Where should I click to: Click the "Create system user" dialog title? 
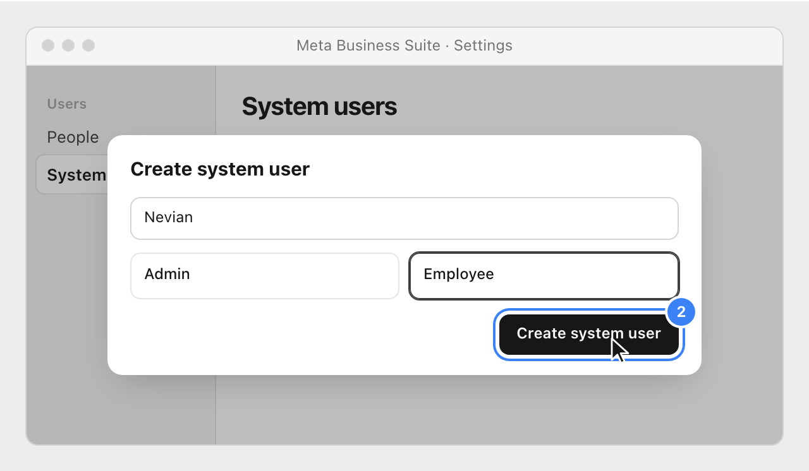click(x=220, y=169)
